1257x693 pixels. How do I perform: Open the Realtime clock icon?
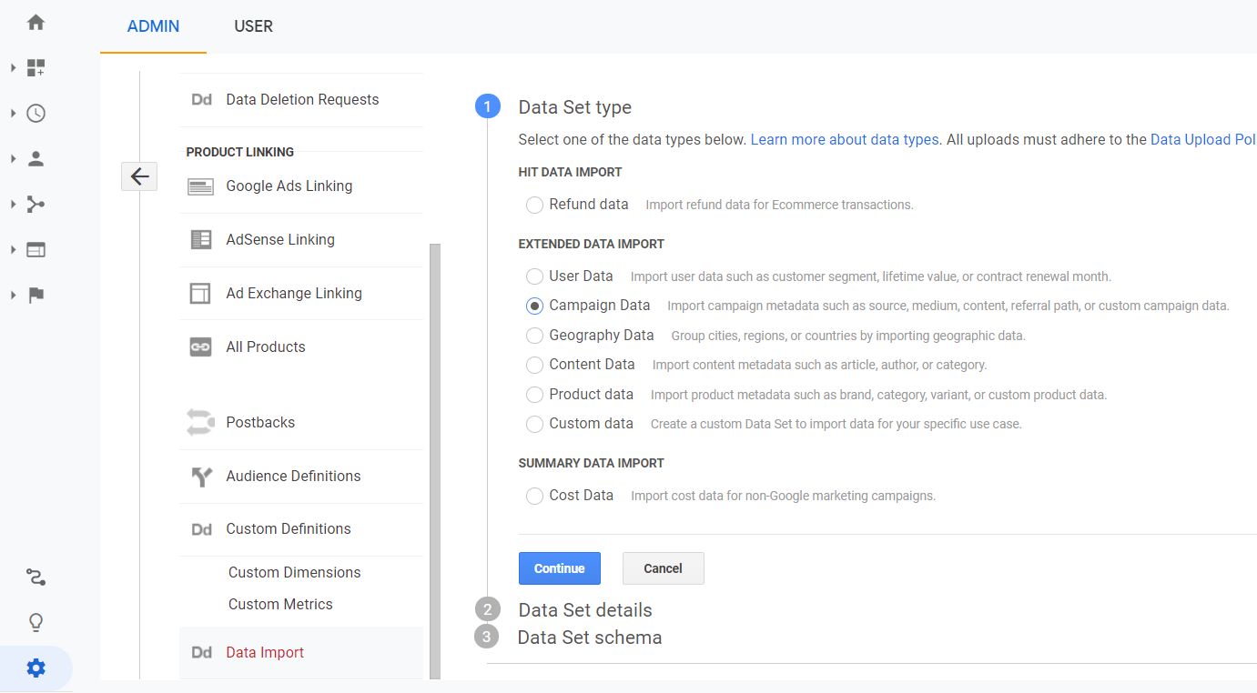point(35,113)
